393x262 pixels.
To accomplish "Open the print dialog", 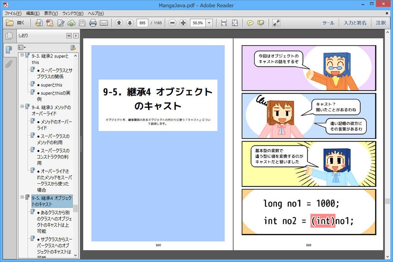I will pos(93,23).
